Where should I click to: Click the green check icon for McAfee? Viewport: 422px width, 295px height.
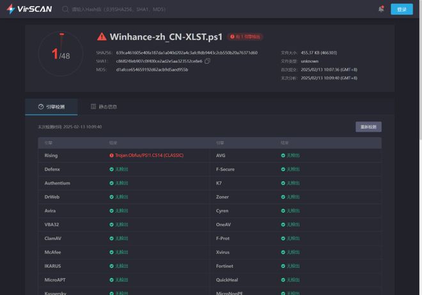(x=111, y=252)
